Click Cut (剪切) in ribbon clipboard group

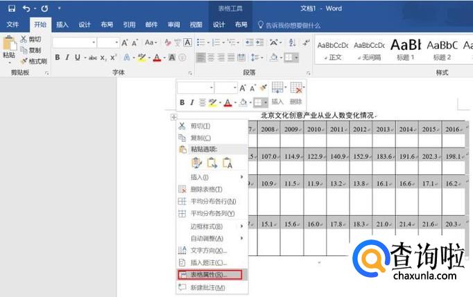[x=31, y=39]
